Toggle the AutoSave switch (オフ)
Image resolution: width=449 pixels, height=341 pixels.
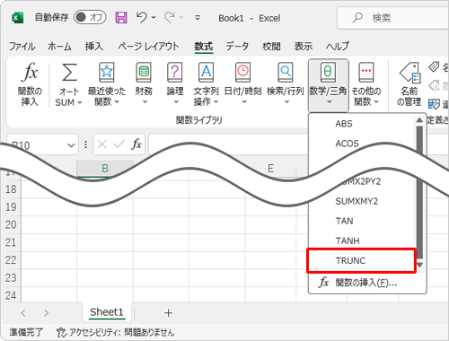coord(90,17)
